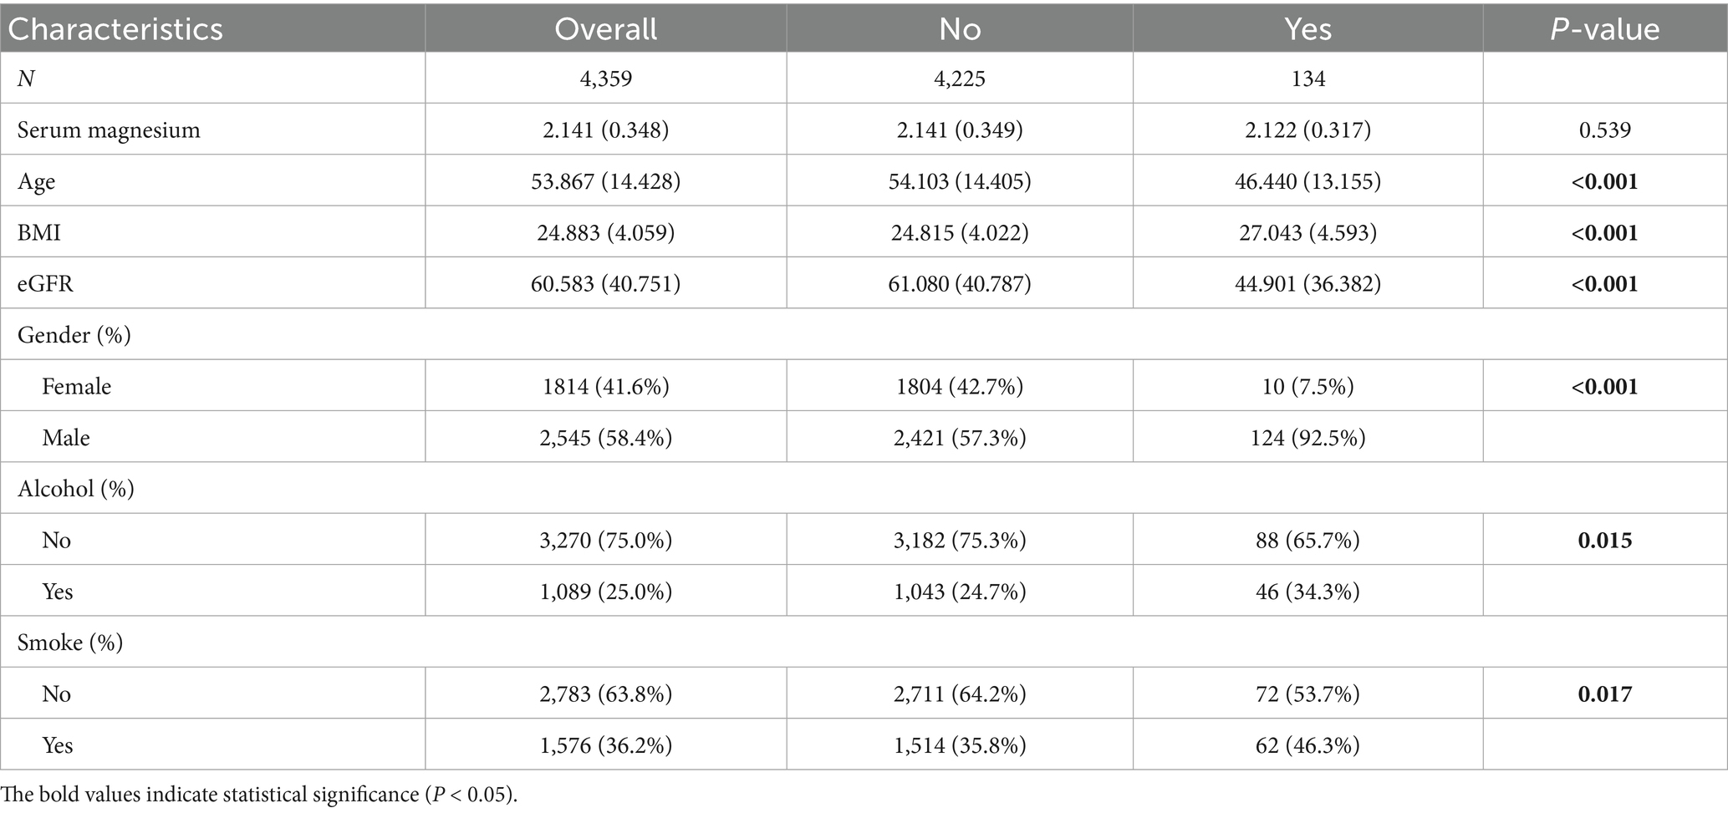Click the Male count 124 (92.5%)
1728x813 pixels.
(1307, 438)
